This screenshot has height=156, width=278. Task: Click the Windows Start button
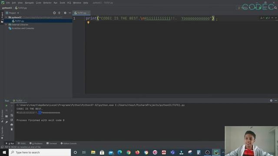4,152
